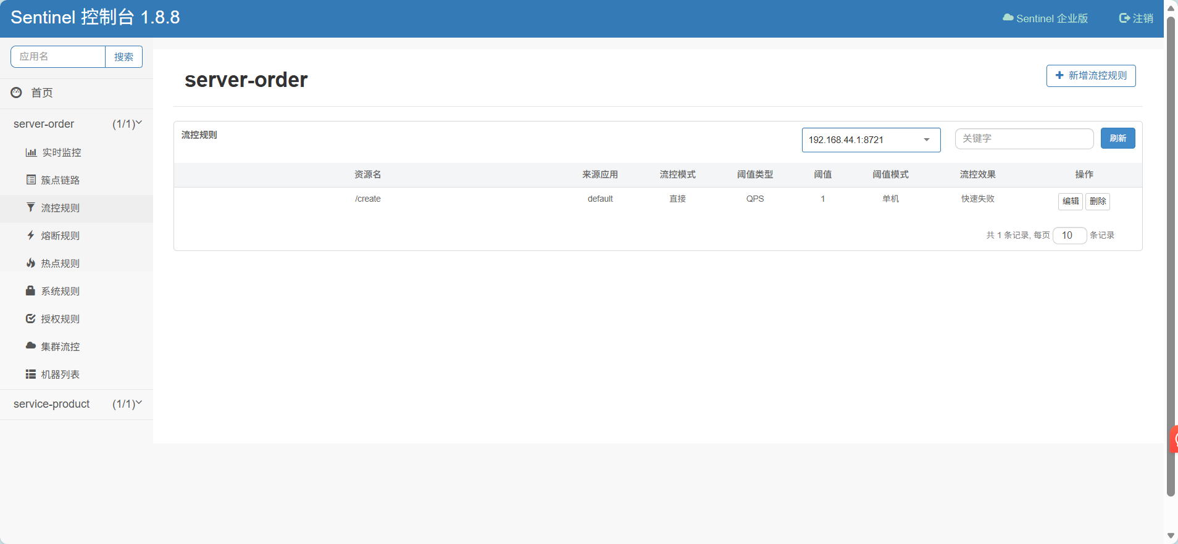This screenshot has height=544, width=1178.
Task: Click the cloud icon next to Sentinel 企业版
Action: 1008,18
